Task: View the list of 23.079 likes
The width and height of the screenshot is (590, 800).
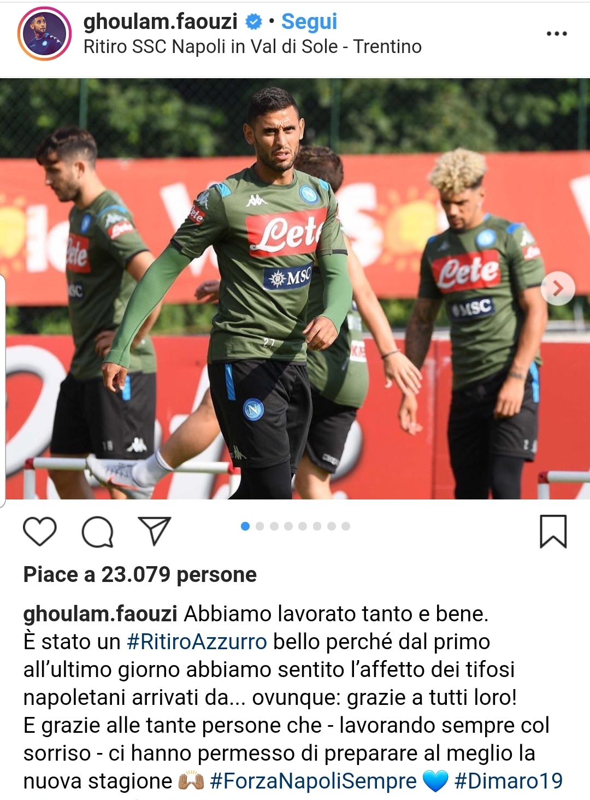Action: [x=140, y=575]
